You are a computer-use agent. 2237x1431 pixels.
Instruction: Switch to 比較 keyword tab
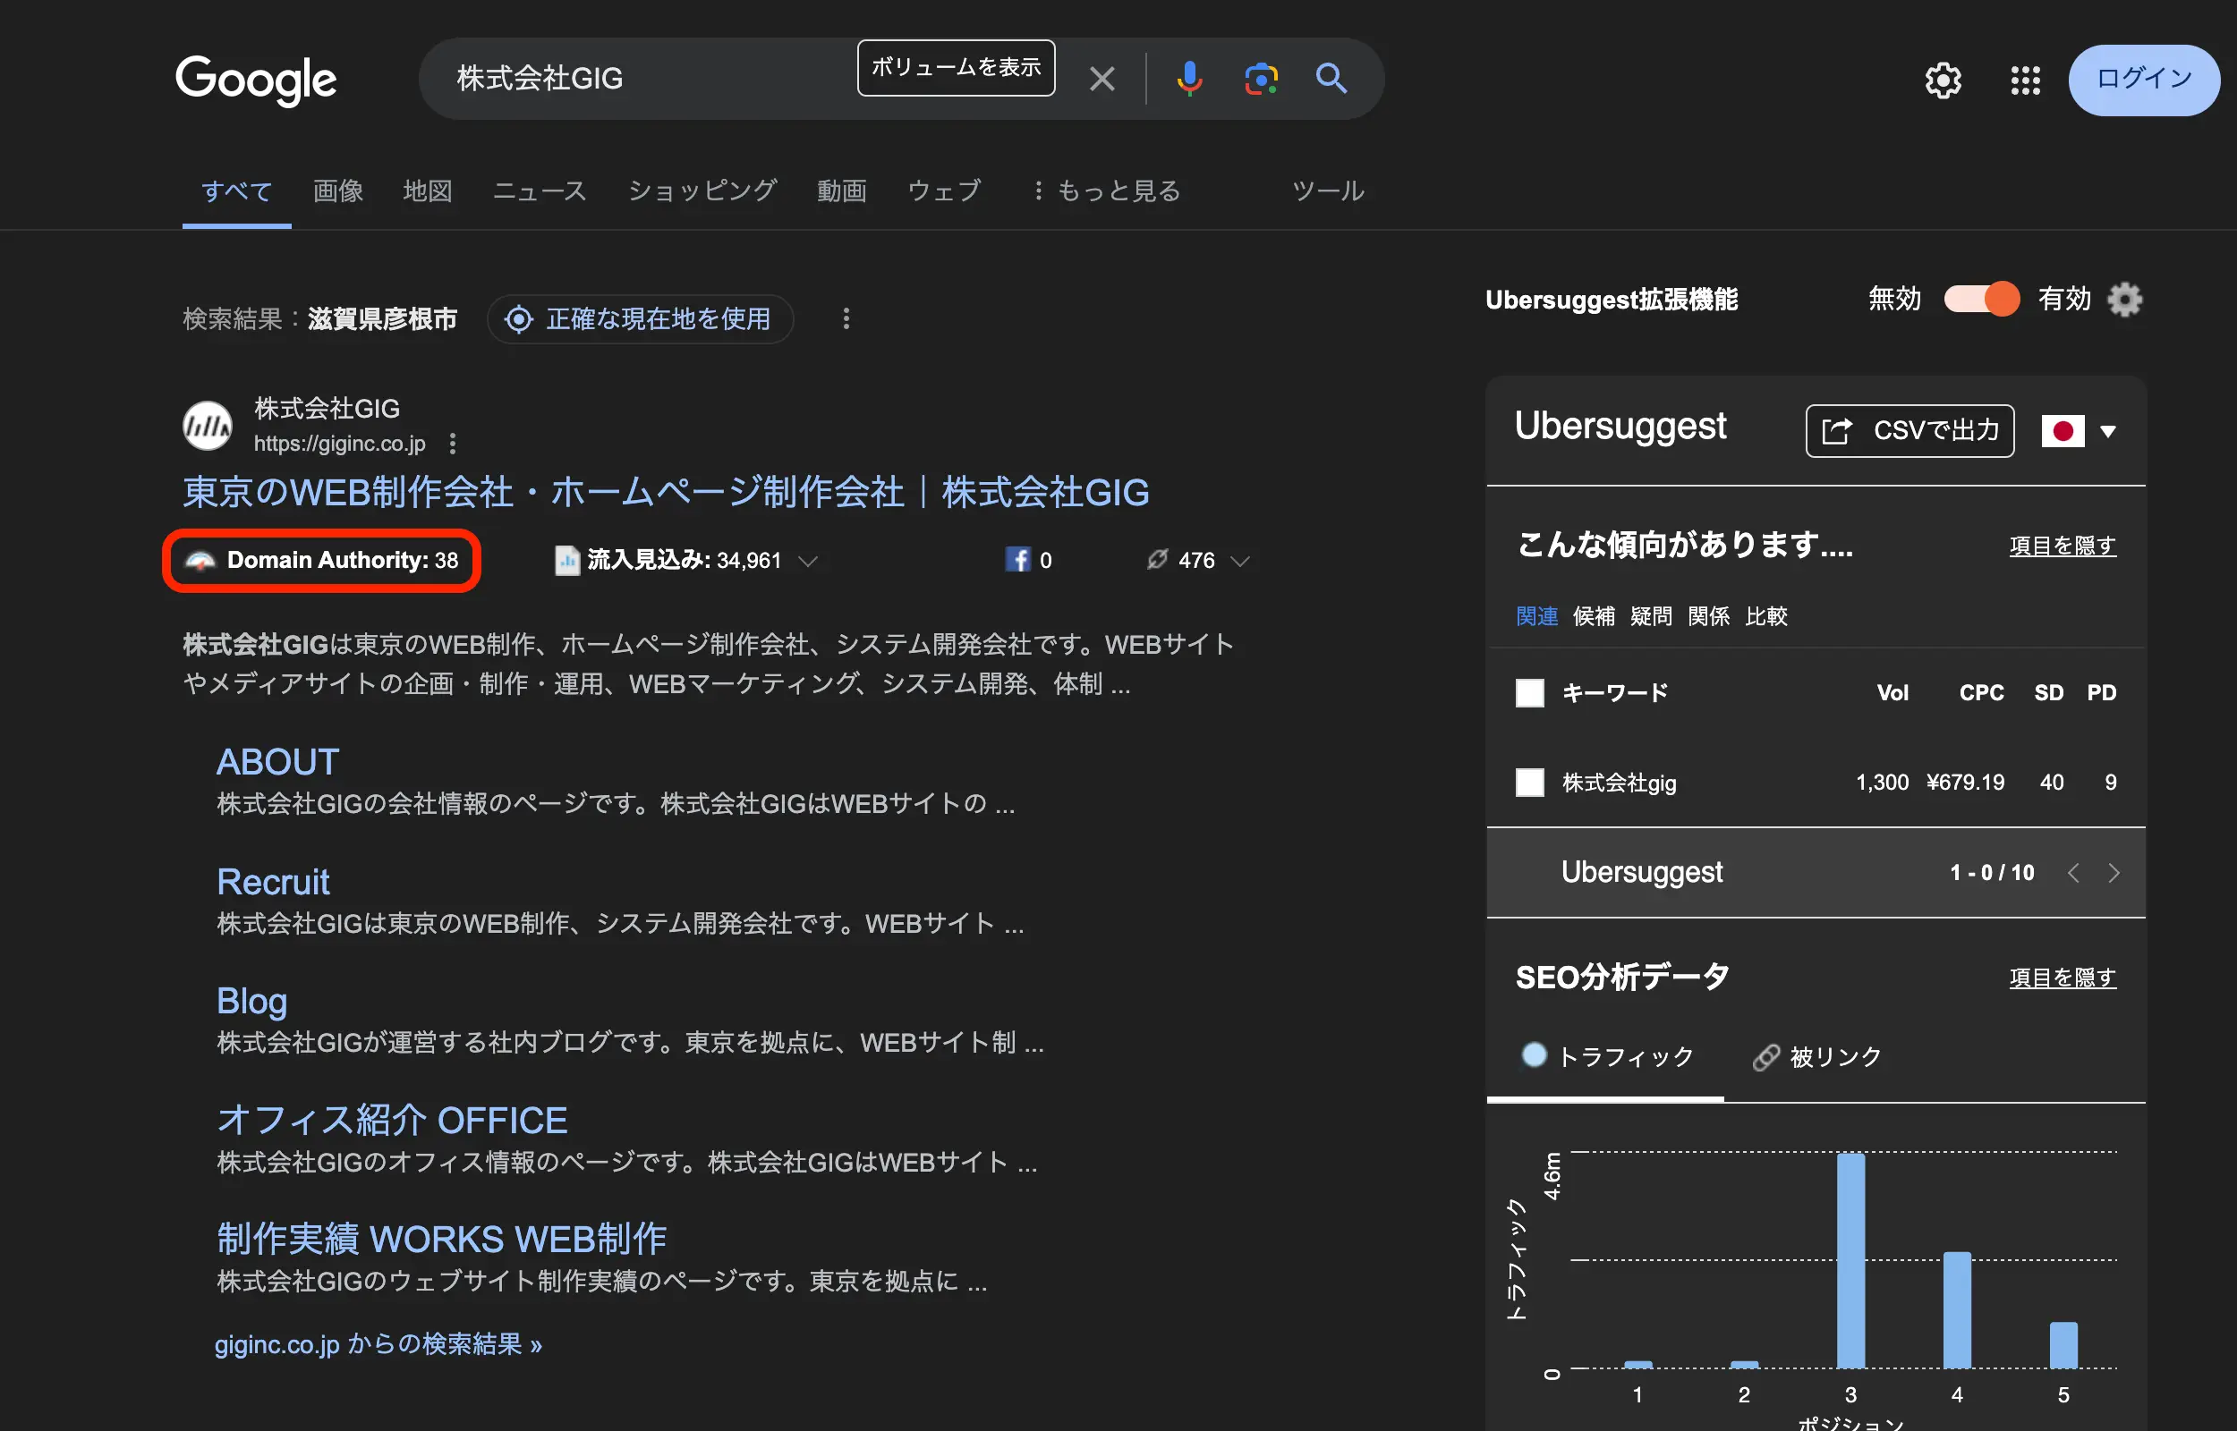point(1765,616)
